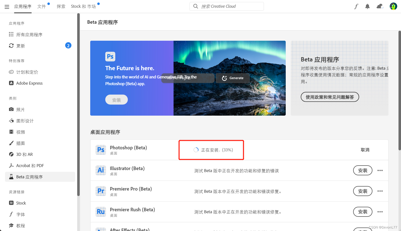This screenshot has height=231, width=401.
Task: Open 使用政策和常见问题解答
Action: point(330,97)
